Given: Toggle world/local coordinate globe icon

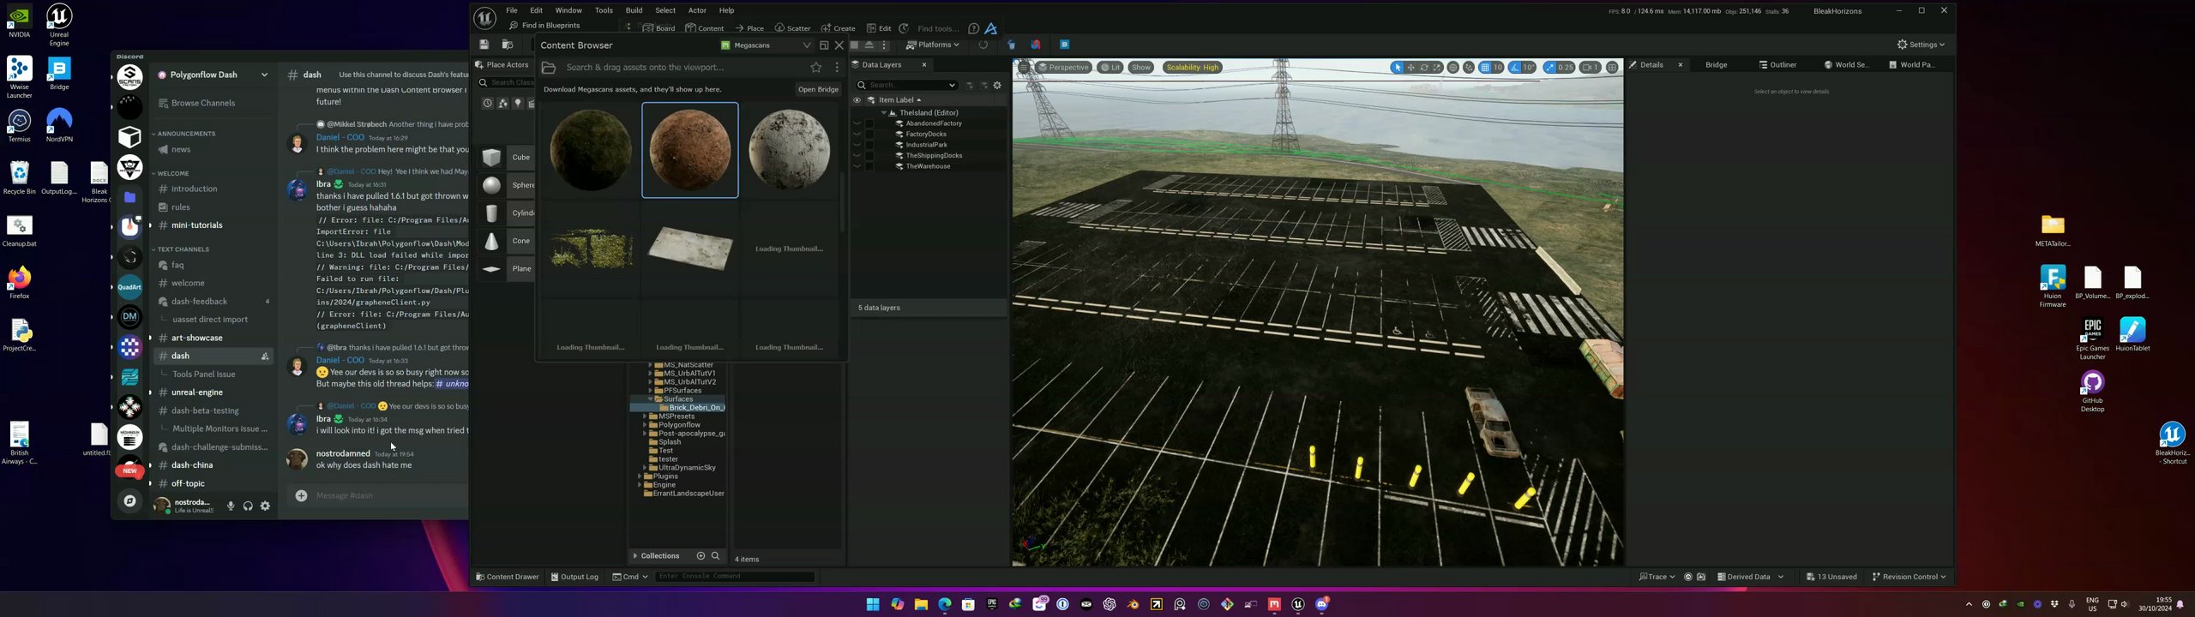Looking at the screenshot, I should coord(1453,68).
